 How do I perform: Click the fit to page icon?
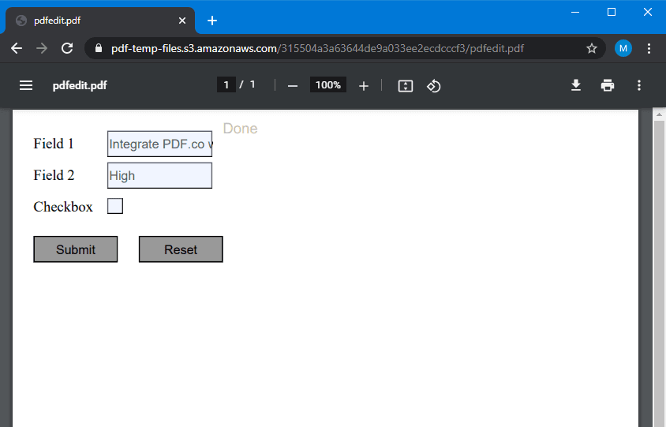406,85
